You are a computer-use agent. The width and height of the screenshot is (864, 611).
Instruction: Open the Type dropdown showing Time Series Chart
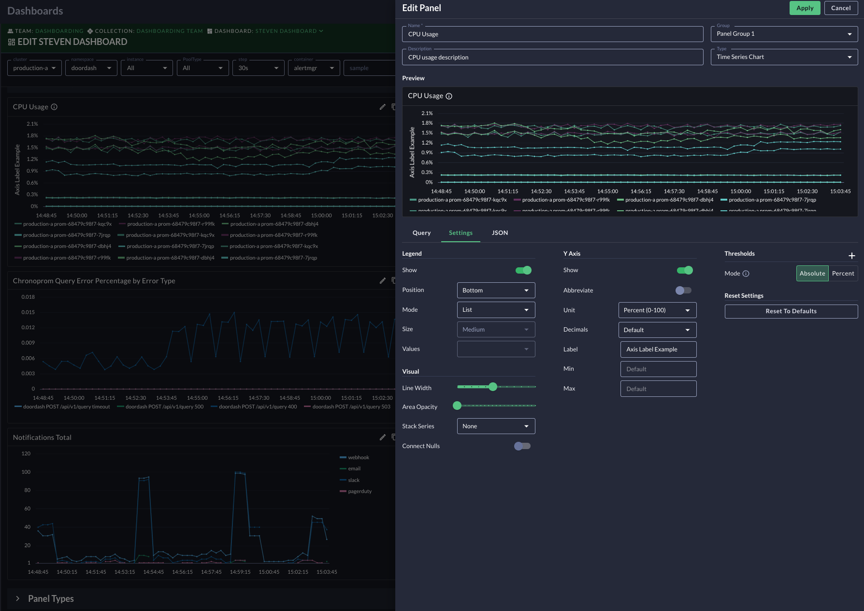pyautogui.click(x=784, y=57)
